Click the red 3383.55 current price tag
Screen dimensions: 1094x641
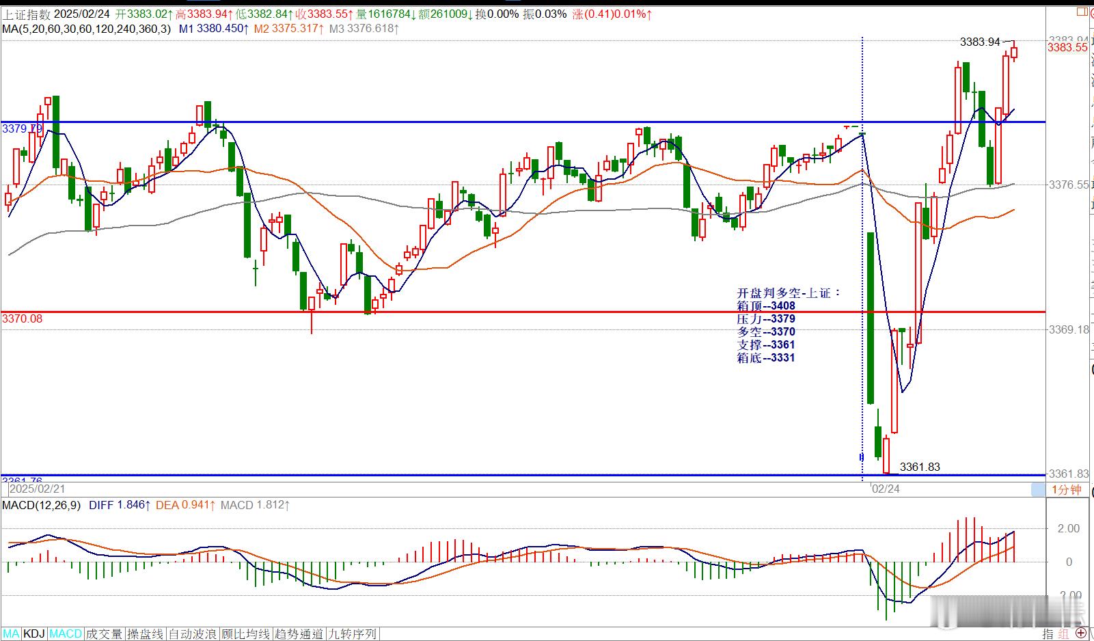click(1067, 47)
